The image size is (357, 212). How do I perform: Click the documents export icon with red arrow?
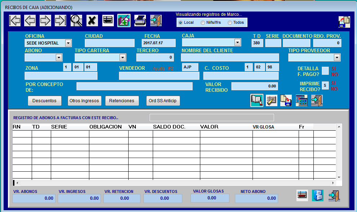(x=344, y=22)
